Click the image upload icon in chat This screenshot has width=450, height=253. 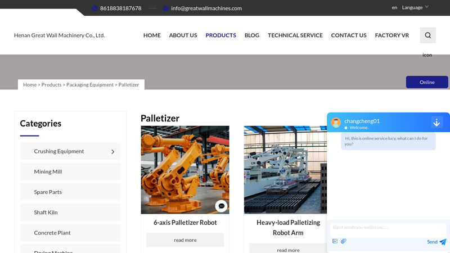(335, 241)
